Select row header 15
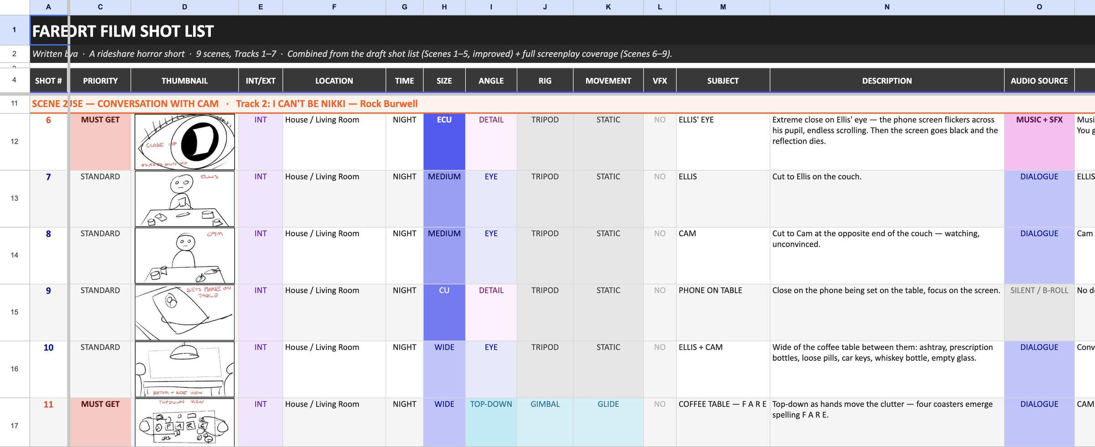1095x447 pixels. [x=15, y=312]
